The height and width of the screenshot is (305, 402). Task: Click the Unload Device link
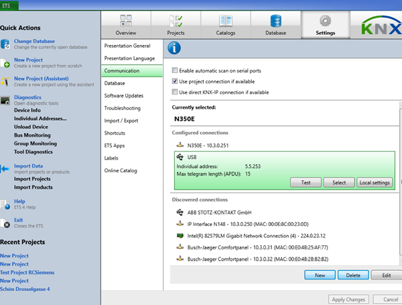point(31,127)
